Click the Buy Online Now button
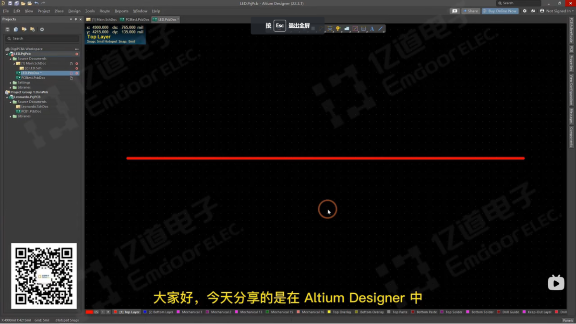 pos(500,11)
